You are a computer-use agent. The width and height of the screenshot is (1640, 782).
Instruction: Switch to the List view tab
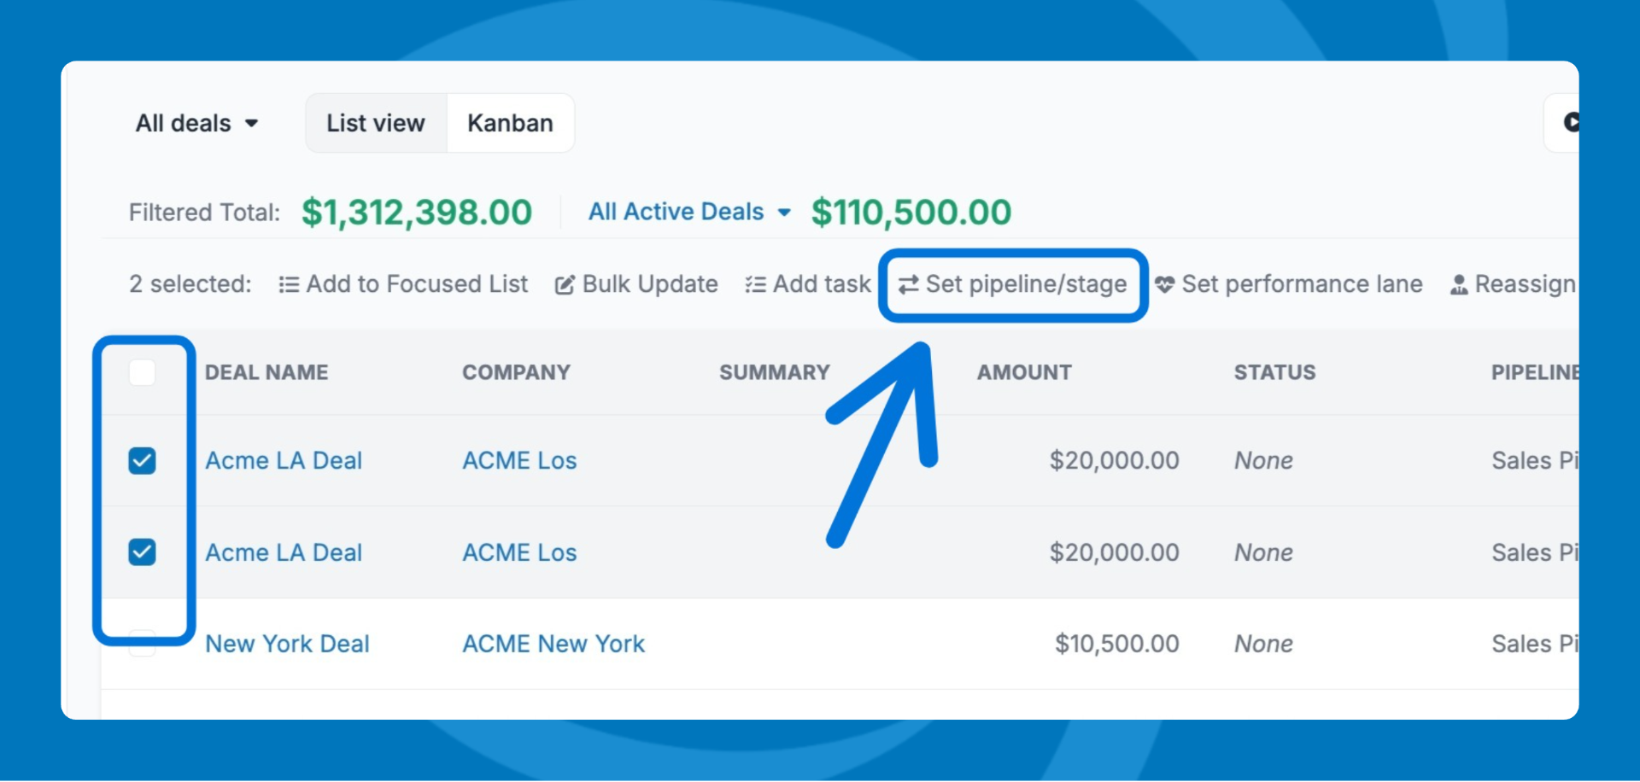click(376, 124)
